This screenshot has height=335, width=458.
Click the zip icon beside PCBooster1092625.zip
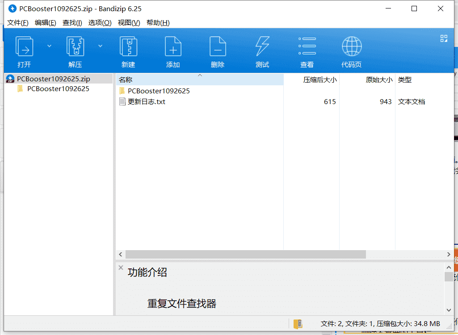pos(10,79)
